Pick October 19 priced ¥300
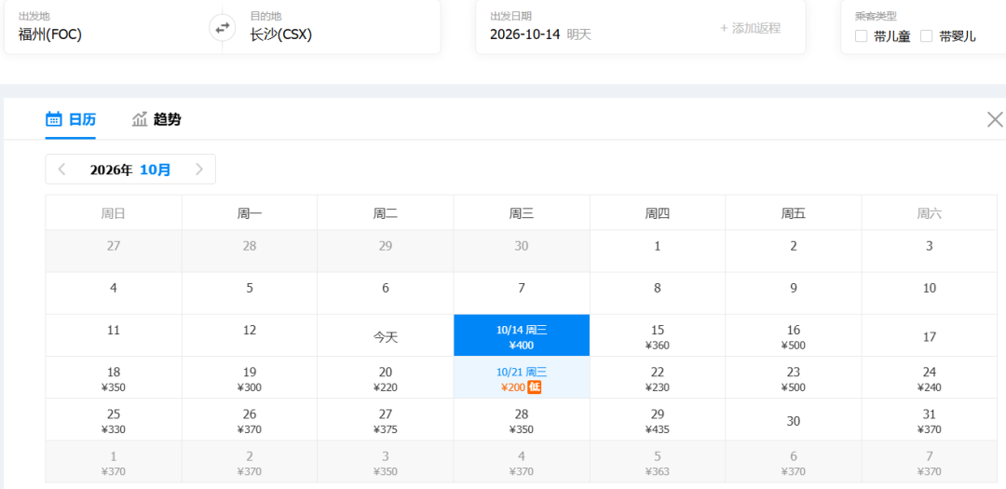 [250, 377]
